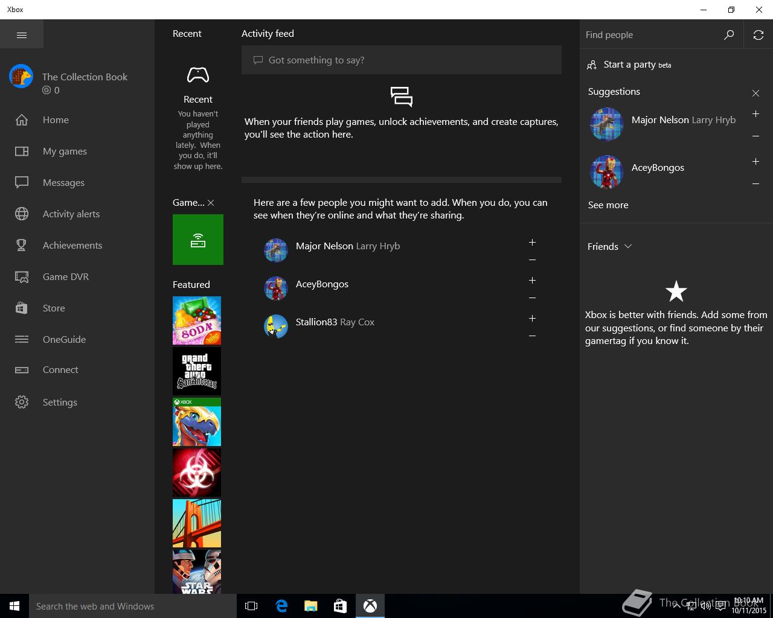Click Search the web and Windows
The height and width of the screenshot is (618, 773).
pyautogui.click(x=133, y=606)
